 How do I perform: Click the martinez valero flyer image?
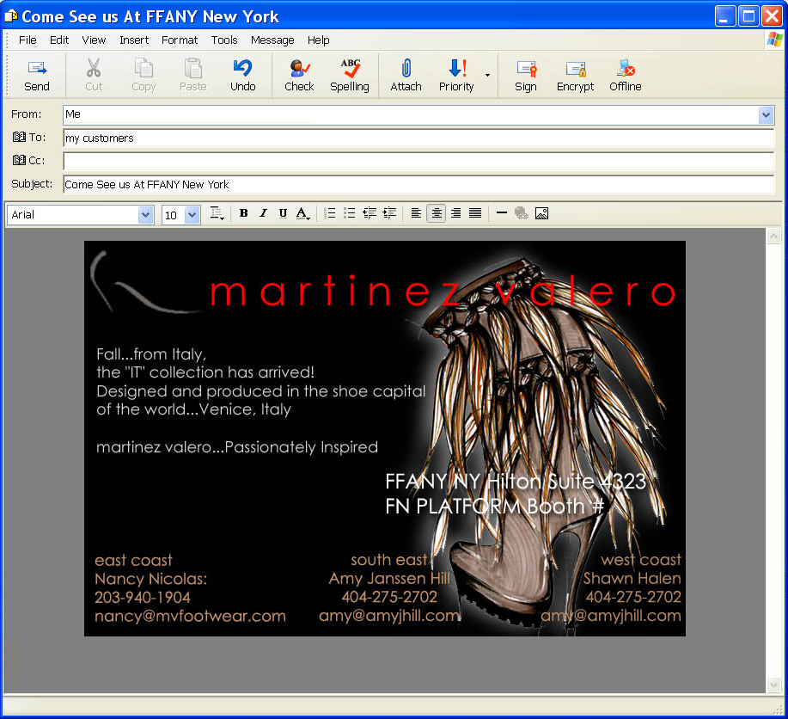[x=385, y=439]
